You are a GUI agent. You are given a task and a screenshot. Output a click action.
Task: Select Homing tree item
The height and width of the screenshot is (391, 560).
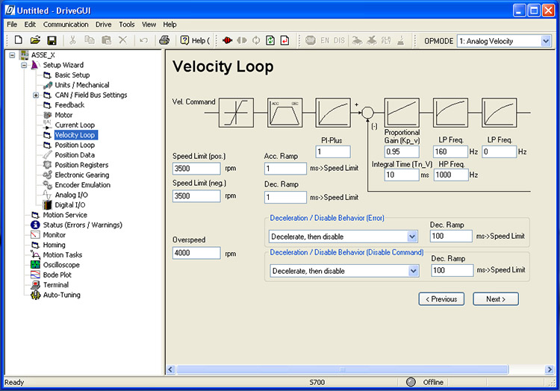[54, 245]
